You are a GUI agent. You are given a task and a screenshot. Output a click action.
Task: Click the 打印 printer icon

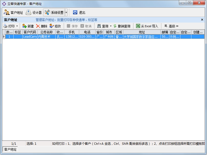click(5, 26)
